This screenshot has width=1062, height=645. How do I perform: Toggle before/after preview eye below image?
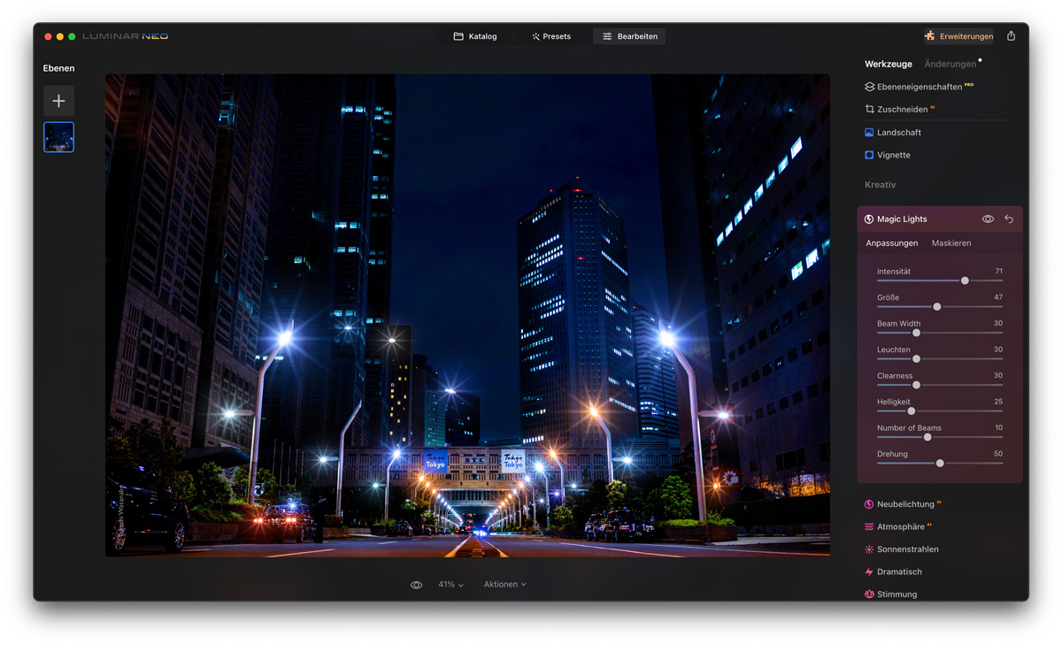416,585
